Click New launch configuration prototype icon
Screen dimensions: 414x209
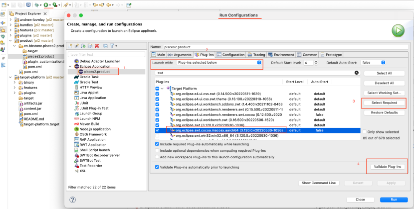click(x=77, y=46)
